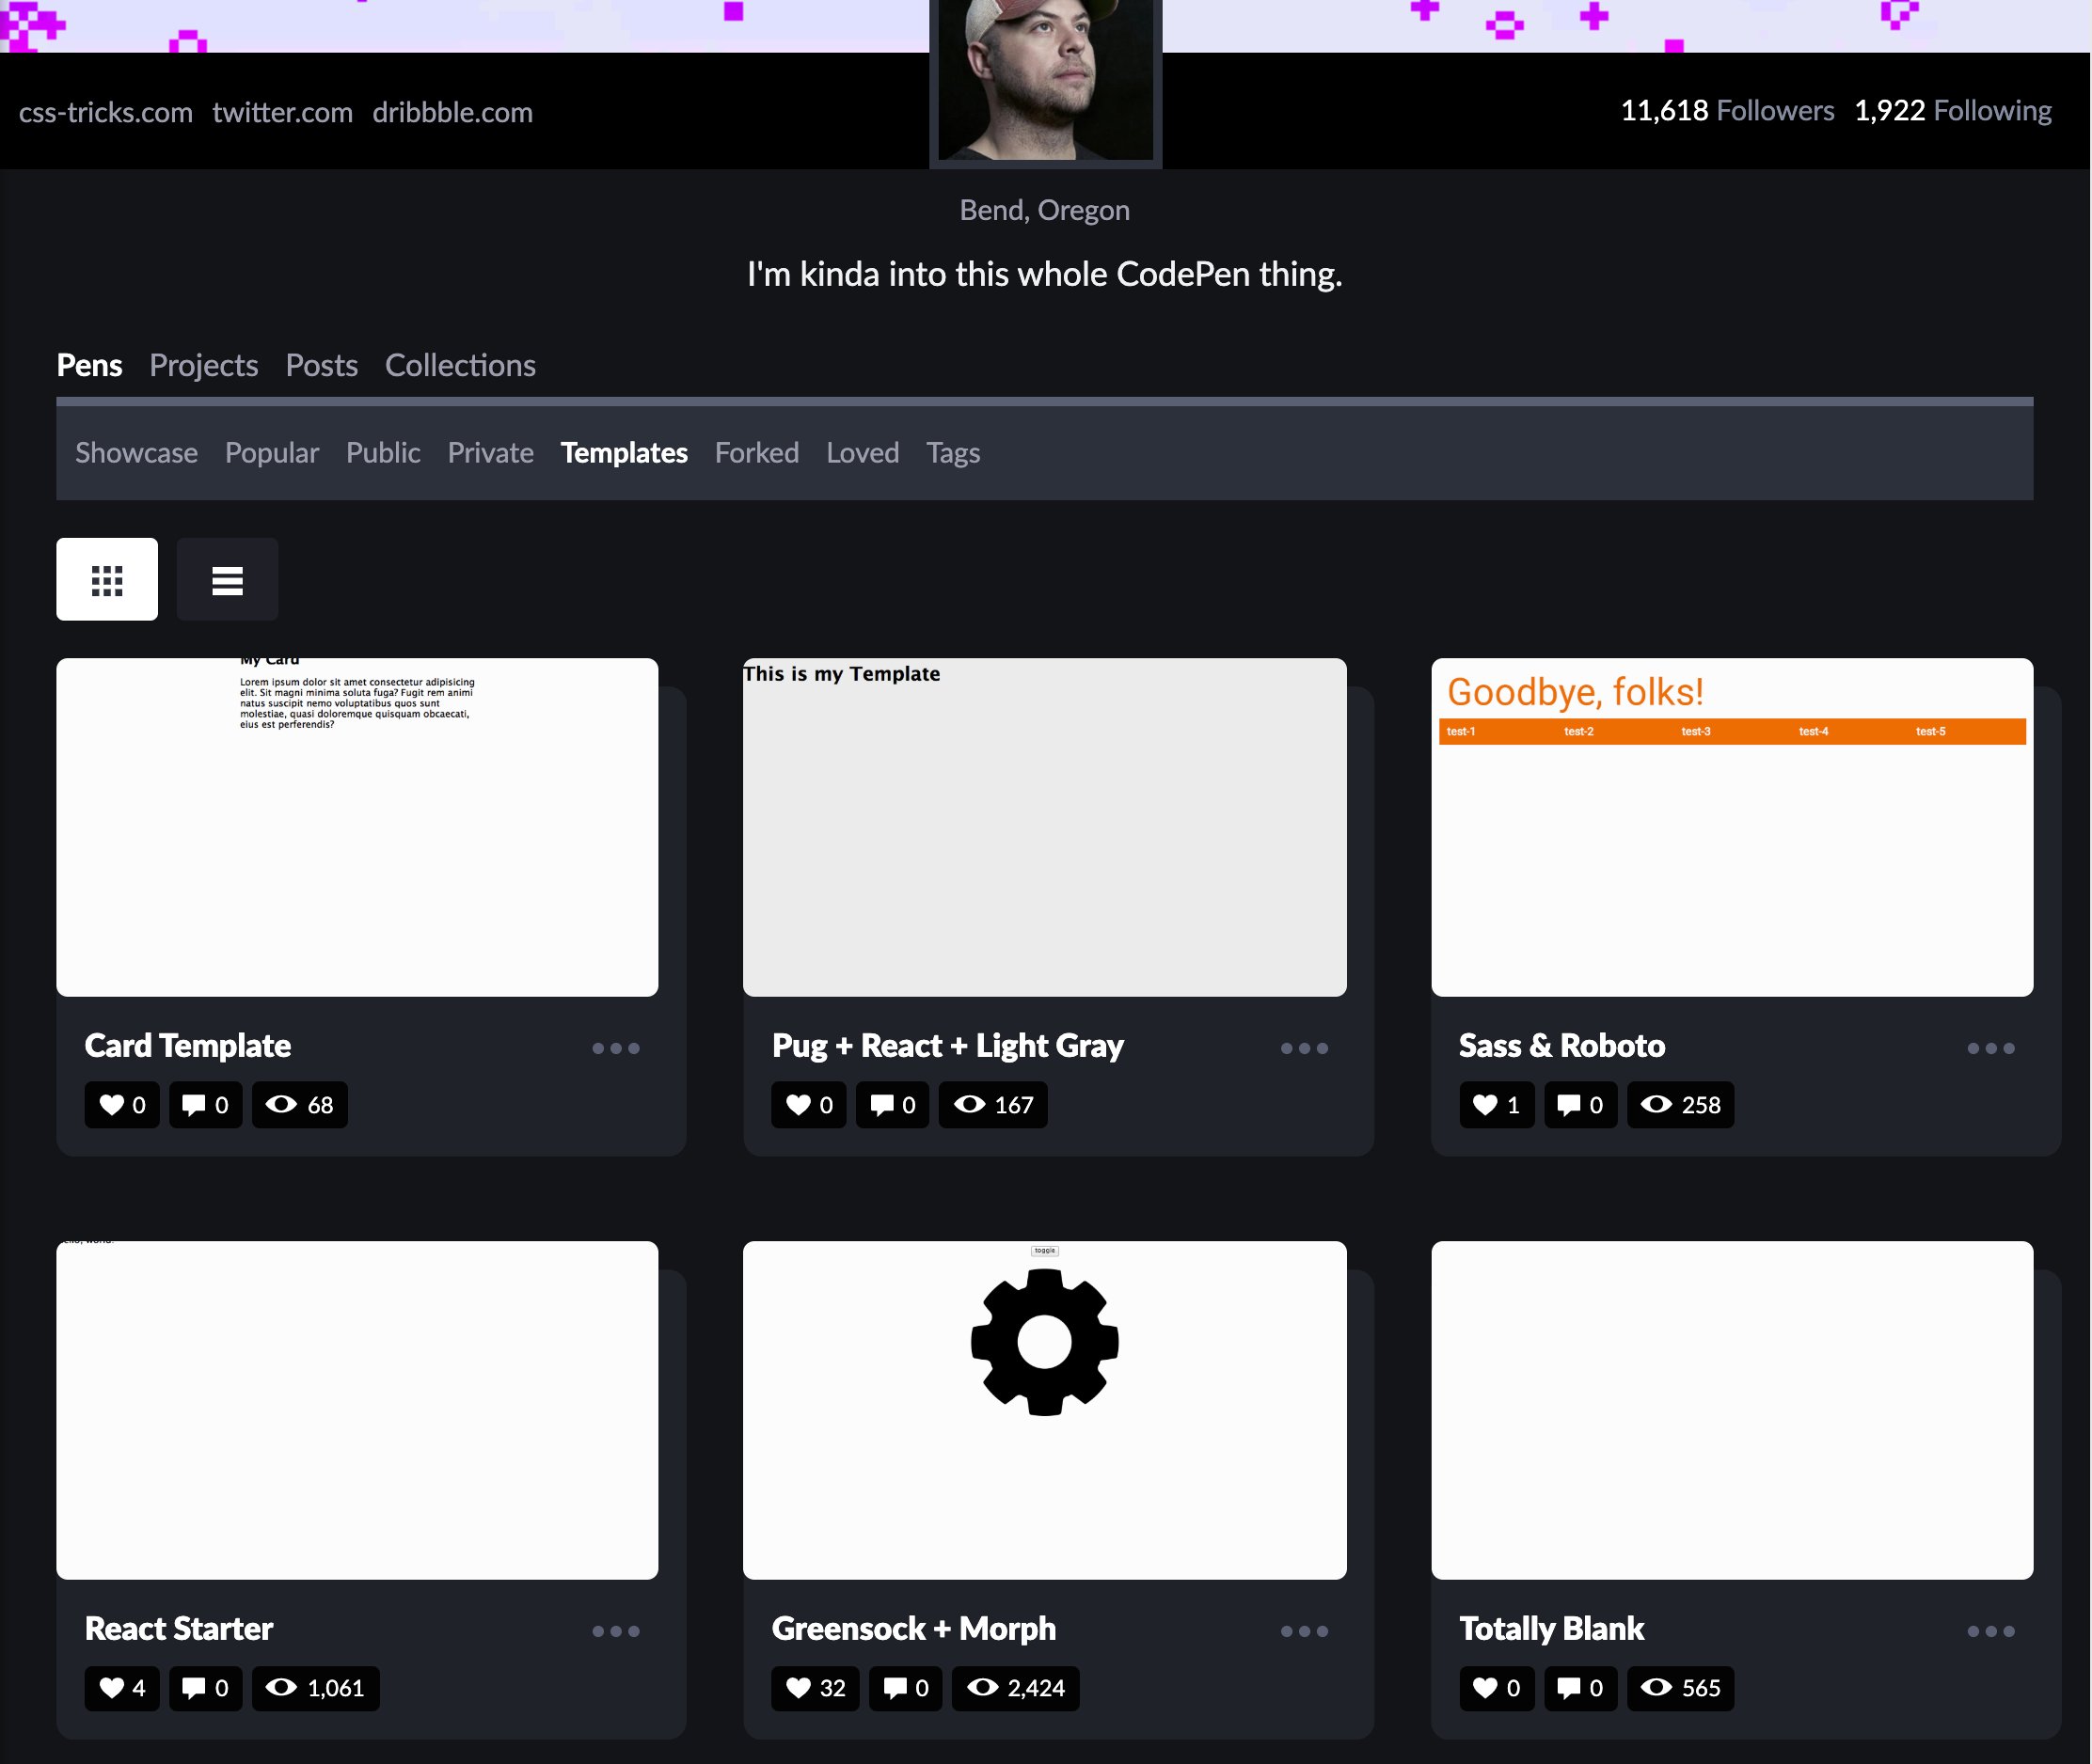This screenshot has width=2092, height=1764.
Task: Open the React Starter preview thumbnail
Action: click(357, 1410)
